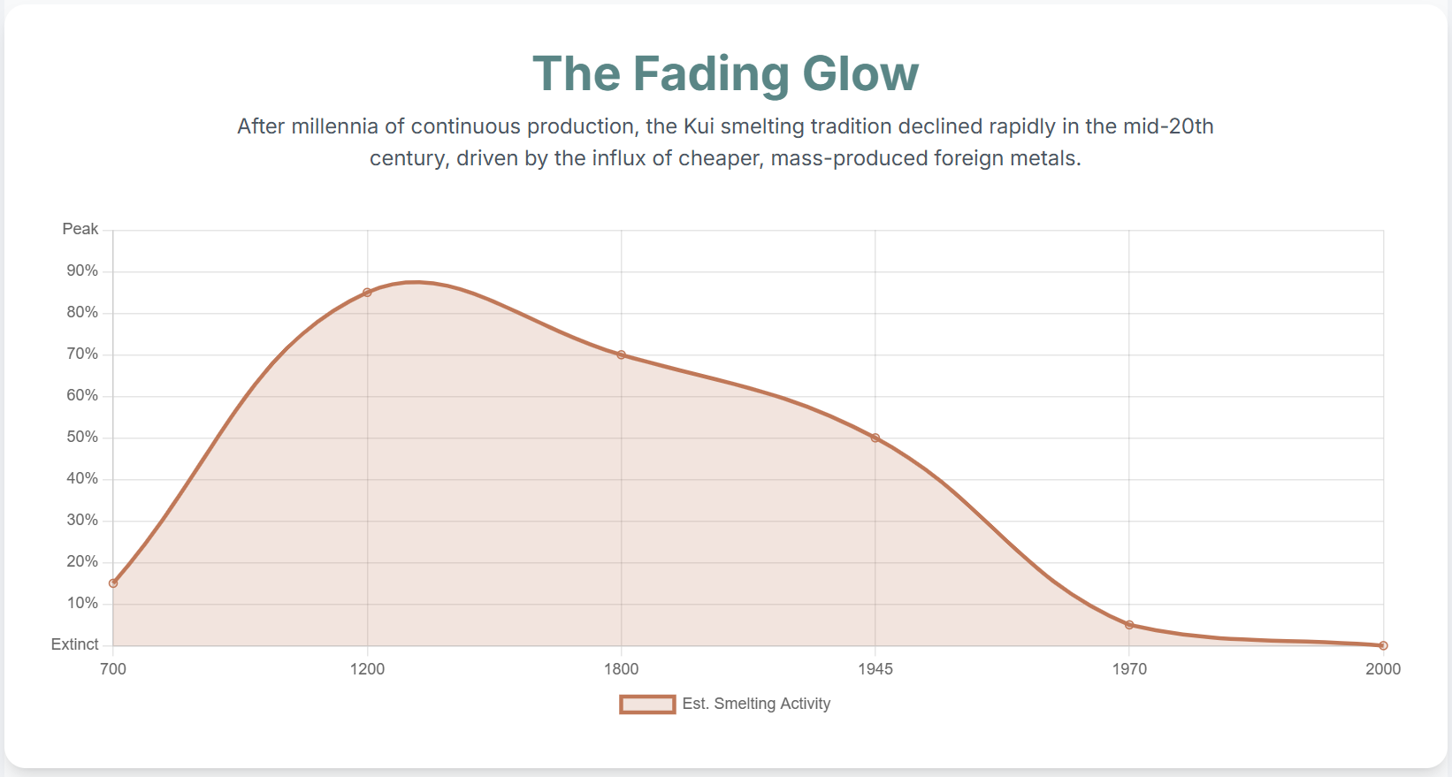1452x777 pixels.
Task: Select the 1970 data point on the line
Action: pyautogui.click(x=1129, y=625)
